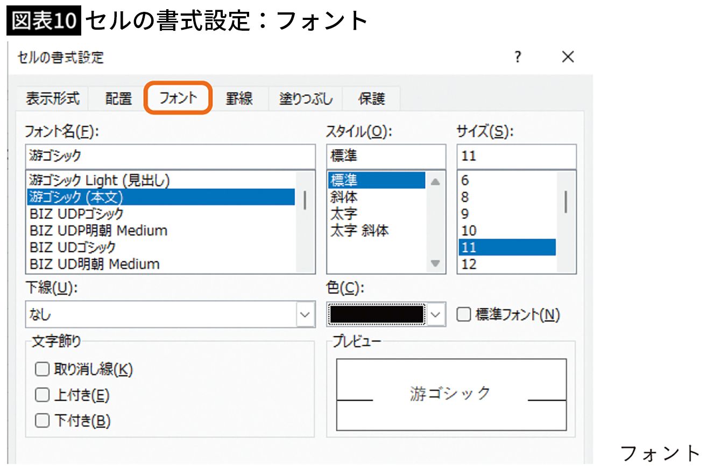Check the 下付き option

[42, 421]
